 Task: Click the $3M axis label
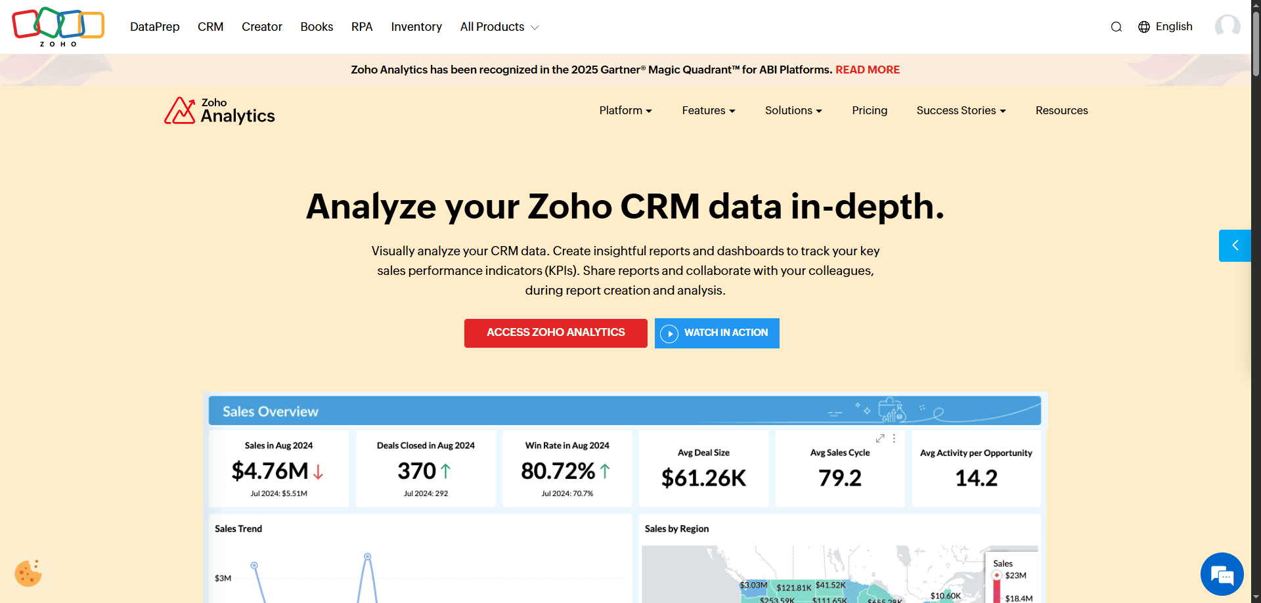[x=223, y=578]
